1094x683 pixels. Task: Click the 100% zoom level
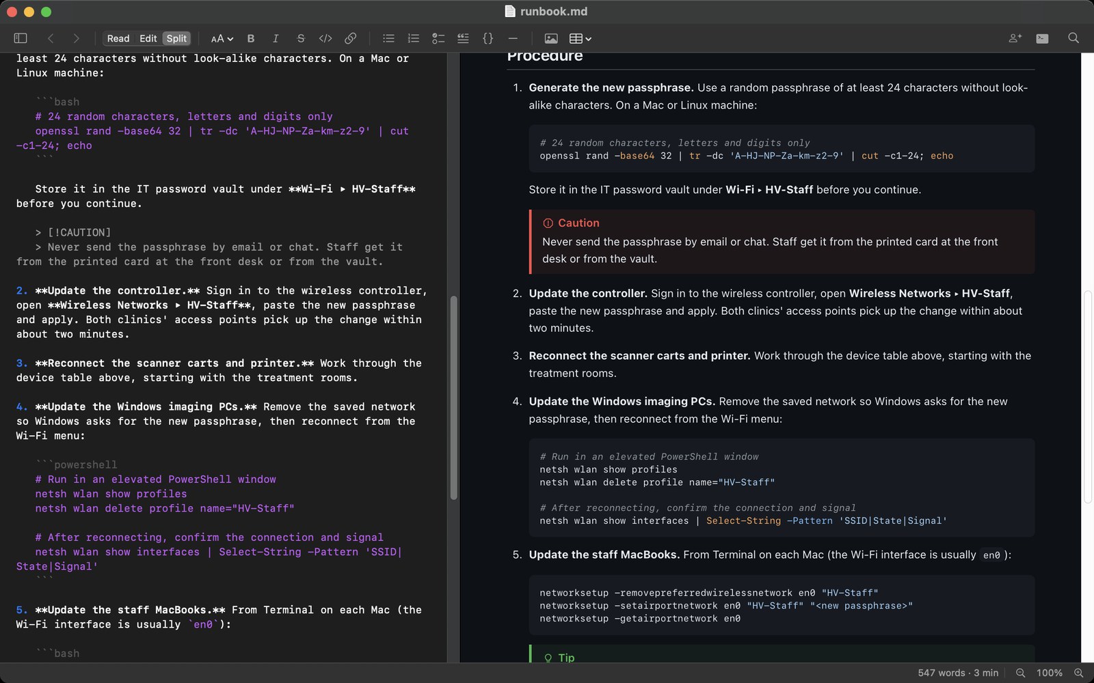pos(1050,673)
